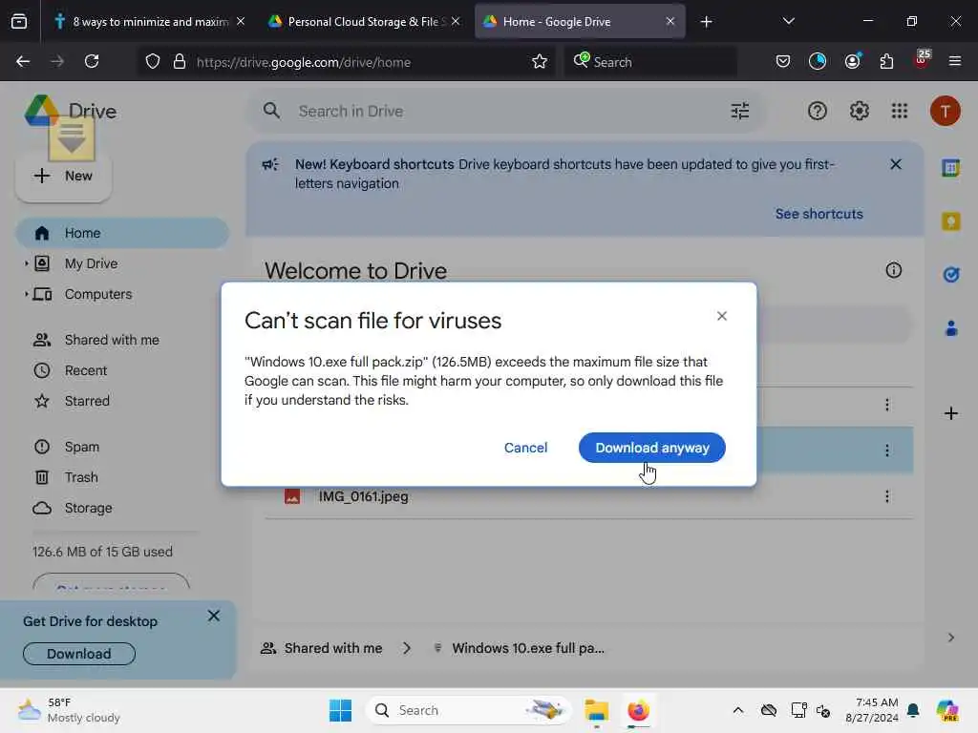Screen dimensions: 978x733
Task: Open Google apps grid icon
Action: (x=900, y=111)
